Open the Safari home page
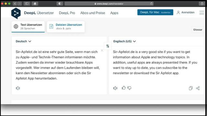 pyautogui.click(x=35, y=4)
